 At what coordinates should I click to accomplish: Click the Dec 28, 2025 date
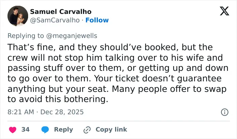coord(62,112)
